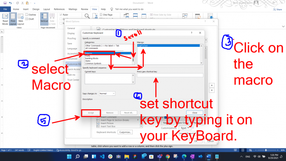The height and width of the screenshot is (161, 286).
Task: Click the Save icon in the title bar
Action: coord(5,3)
